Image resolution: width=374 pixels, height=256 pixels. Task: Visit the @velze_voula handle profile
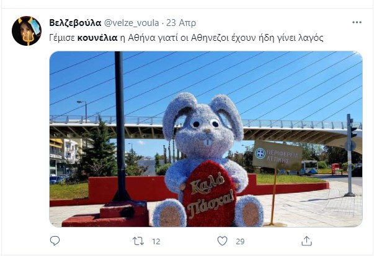pos(131,23)
